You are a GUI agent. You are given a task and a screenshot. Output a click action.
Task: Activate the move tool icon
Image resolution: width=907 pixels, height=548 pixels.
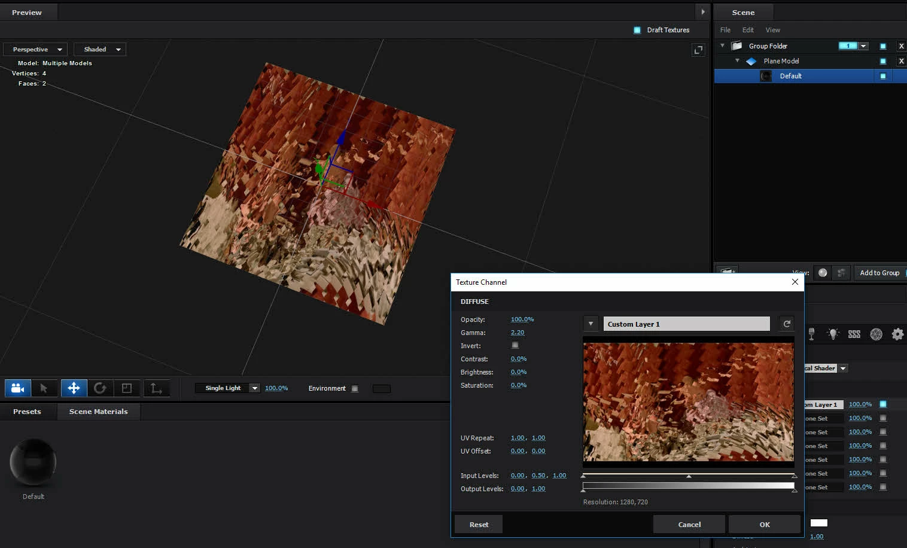click(74, 388)
